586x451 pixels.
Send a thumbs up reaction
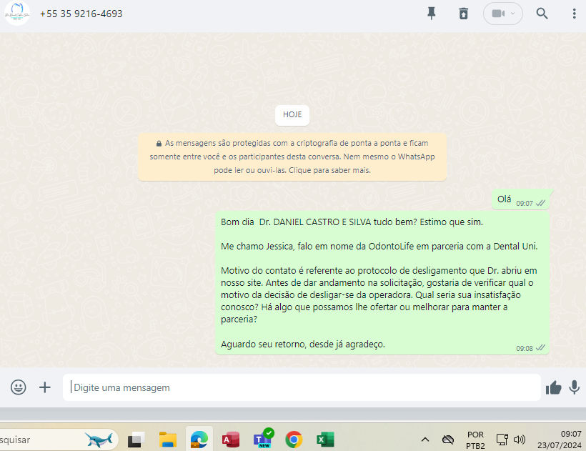coord(554,387)
